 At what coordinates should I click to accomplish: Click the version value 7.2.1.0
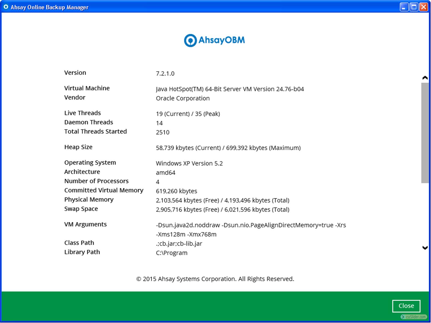click(x=165, y=73)
